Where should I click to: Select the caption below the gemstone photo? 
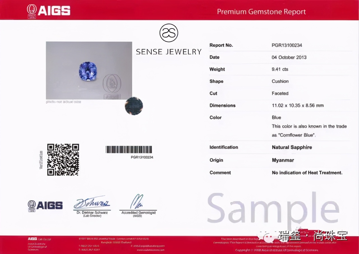point(64,102)
